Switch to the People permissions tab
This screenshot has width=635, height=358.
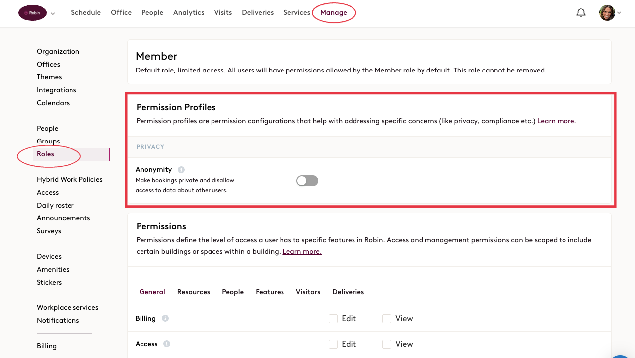[x=233, y=292]
